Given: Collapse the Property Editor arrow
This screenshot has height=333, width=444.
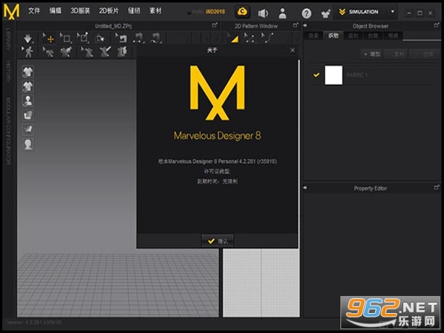Looking at the screenshot, I should click(305, 187).
